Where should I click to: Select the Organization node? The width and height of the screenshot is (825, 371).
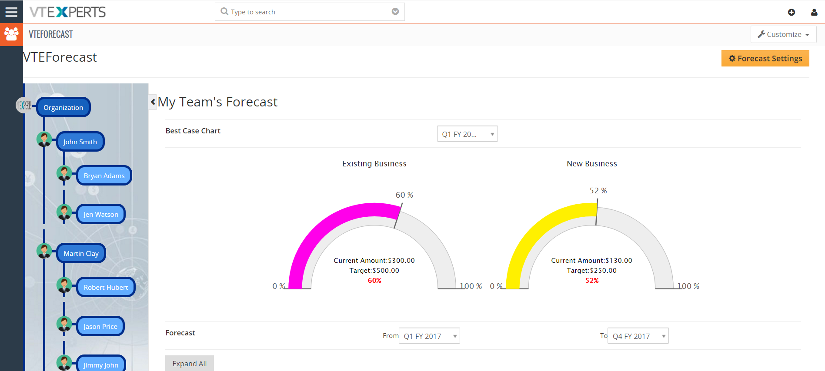pyautogui.click(x=63, y=107)
